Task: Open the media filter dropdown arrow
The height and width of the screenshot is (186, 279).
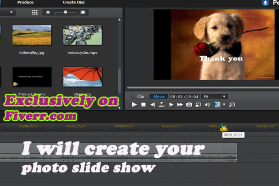Action: 11,12
